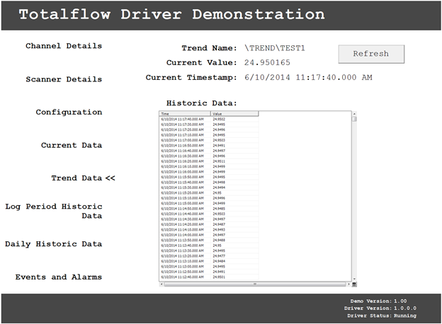Click the value 24.9485 in the list
442x324 pixels.
tap(219, 209)
